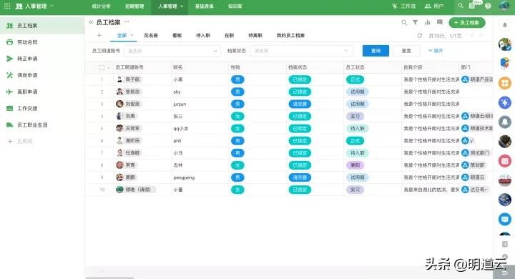Switch to 待离职 view tab
Image resolution: width=515 pixels, height=279 pixels.
coord(255,35)
